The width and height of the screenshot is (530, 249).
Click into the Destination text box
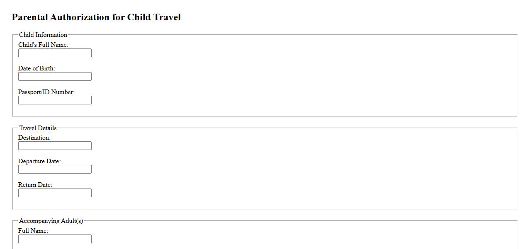click(x=55, y=146)
